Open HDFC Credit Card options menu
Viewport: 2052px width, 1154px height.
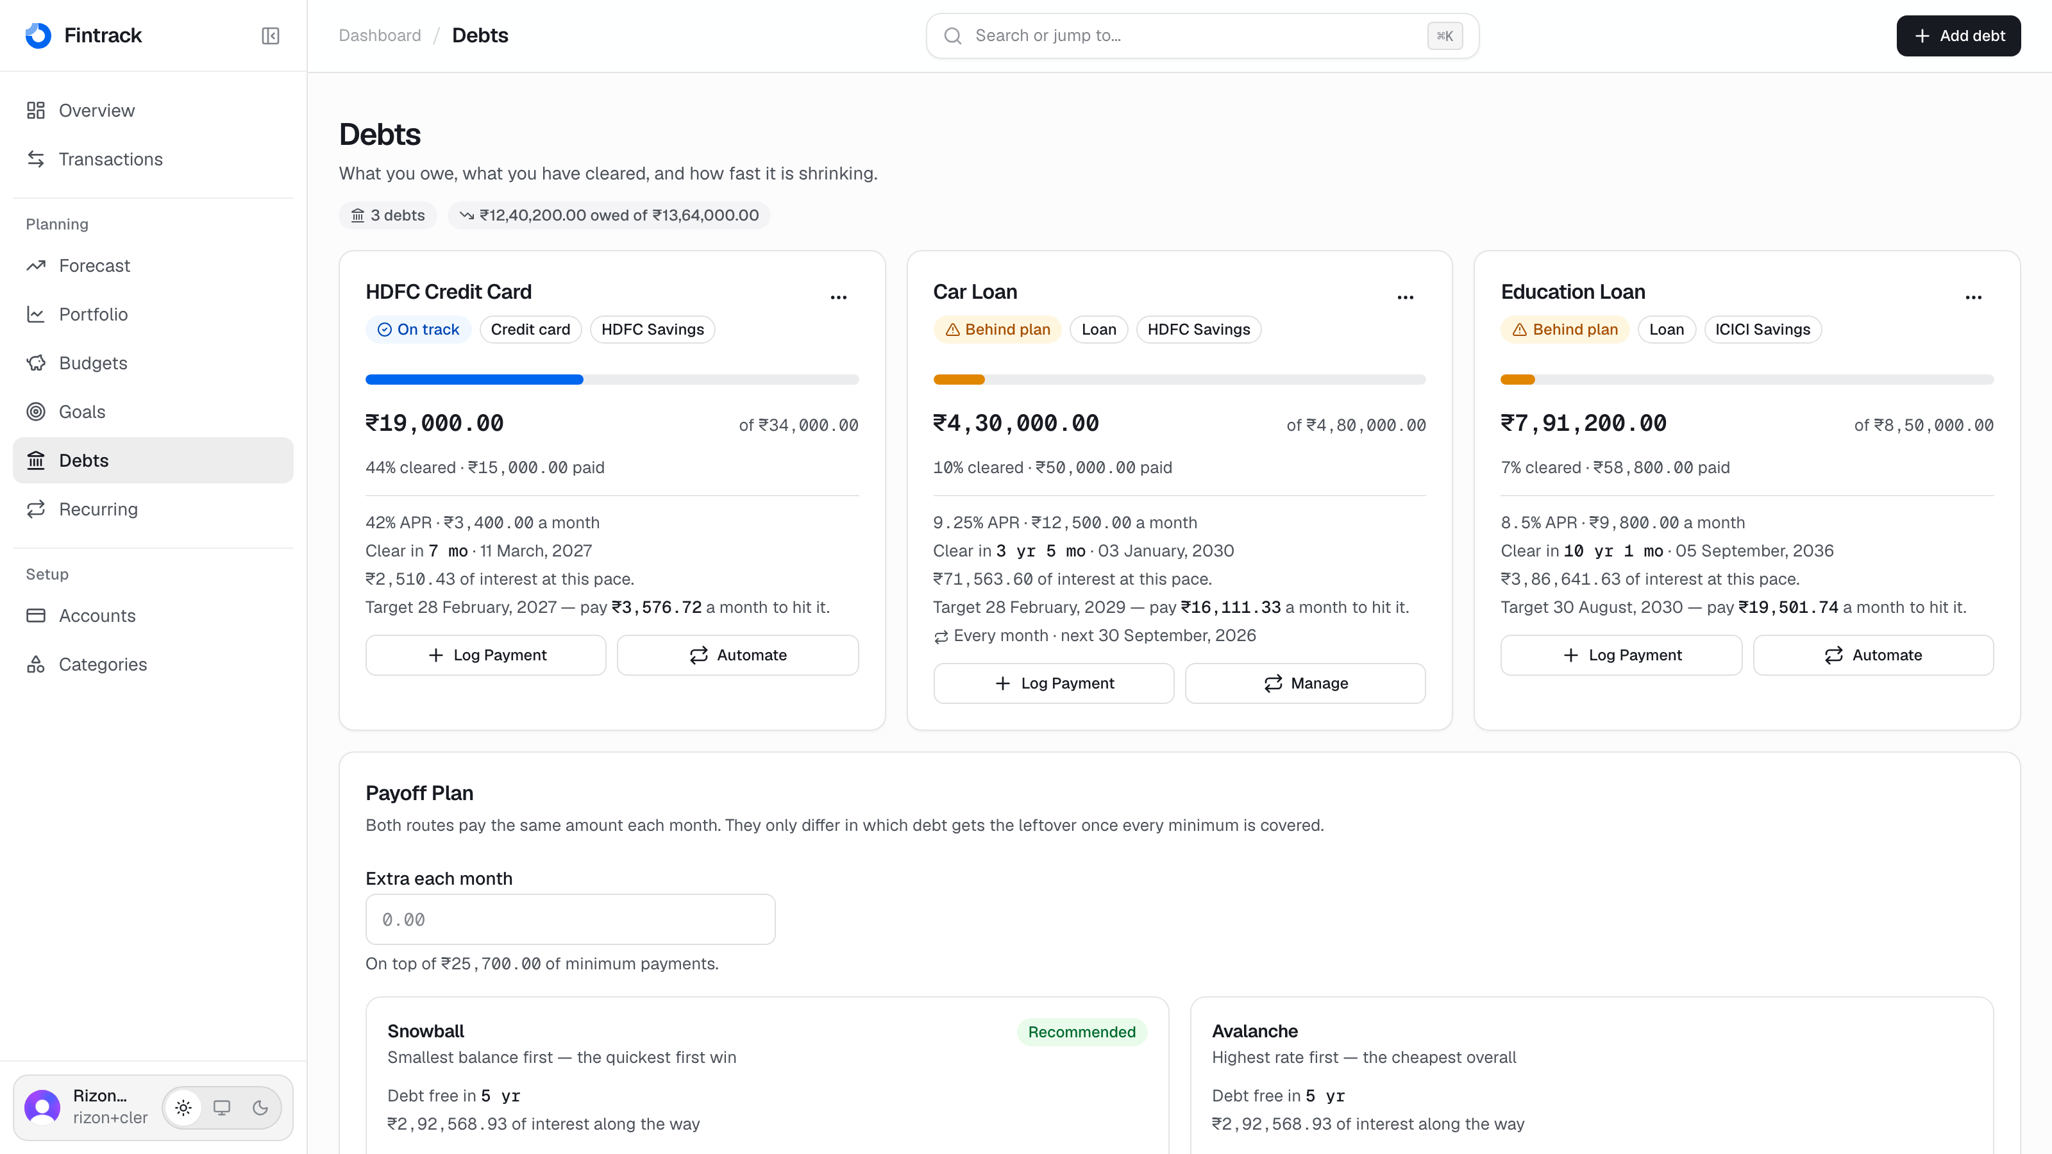pyautogui.click(x=839, y=297)
